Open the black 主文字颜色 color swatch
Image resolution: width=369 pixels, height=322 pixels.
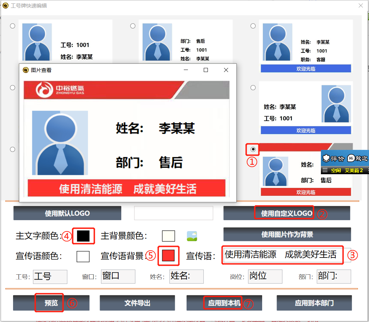coord(83,236)
